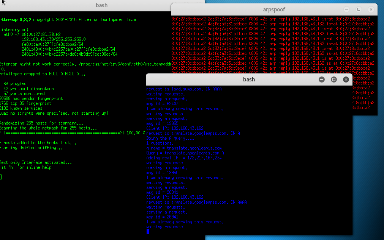Screen dimensions: 384x240
Task: Focus the arpspoof window via its title bar
Action: (273, 9)
